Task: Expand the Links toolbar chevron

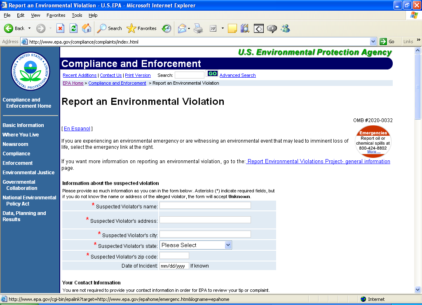Action: [419, 40]
